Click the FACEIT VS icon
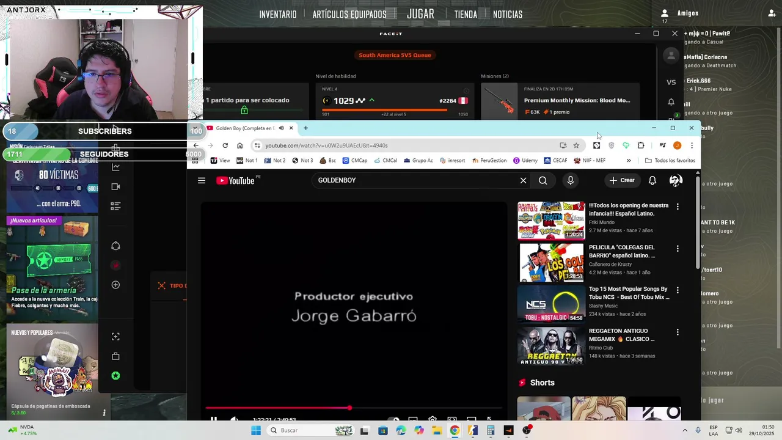Image resolution: width=782 pixels, height=440 pixels. pyautogui.click(x=671, y=82)
